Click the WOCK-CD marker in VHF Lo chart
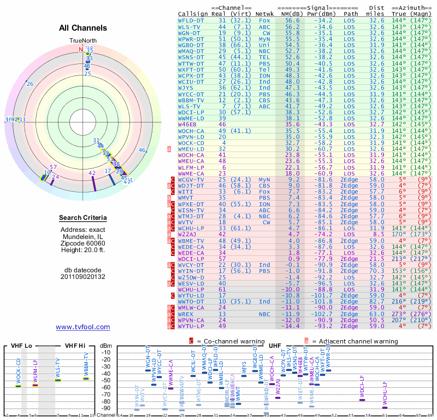 (x=18, y=386)
